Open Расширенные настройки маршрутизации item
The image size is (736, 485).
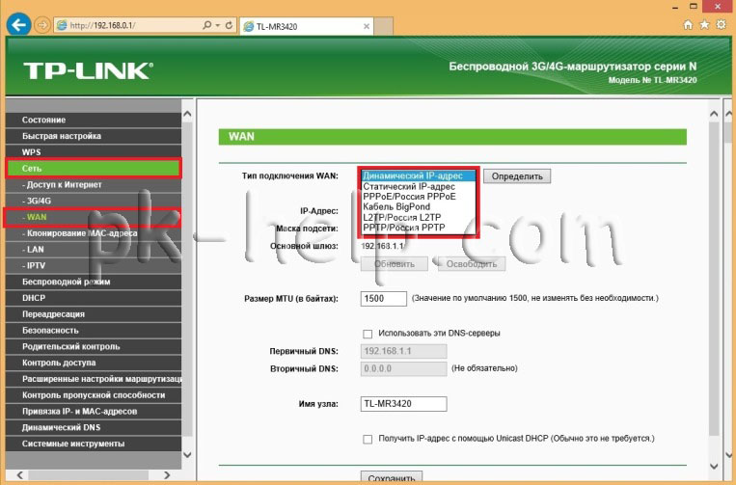click(94, 379)
